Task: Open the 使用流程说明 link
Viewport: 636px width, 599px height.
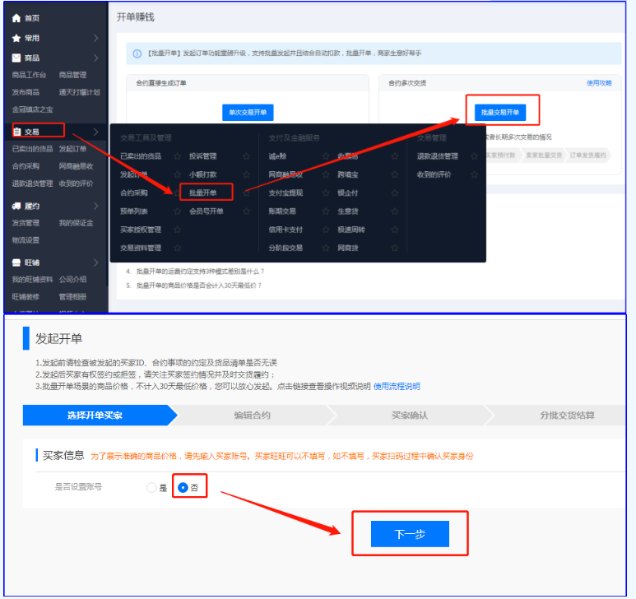Action: [397, 386]
